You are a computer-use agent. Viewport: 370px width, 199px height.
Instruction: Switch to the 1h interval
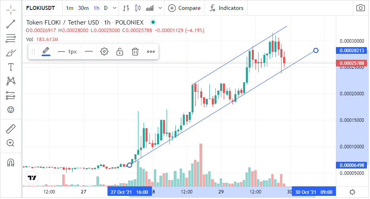[96, 8]
